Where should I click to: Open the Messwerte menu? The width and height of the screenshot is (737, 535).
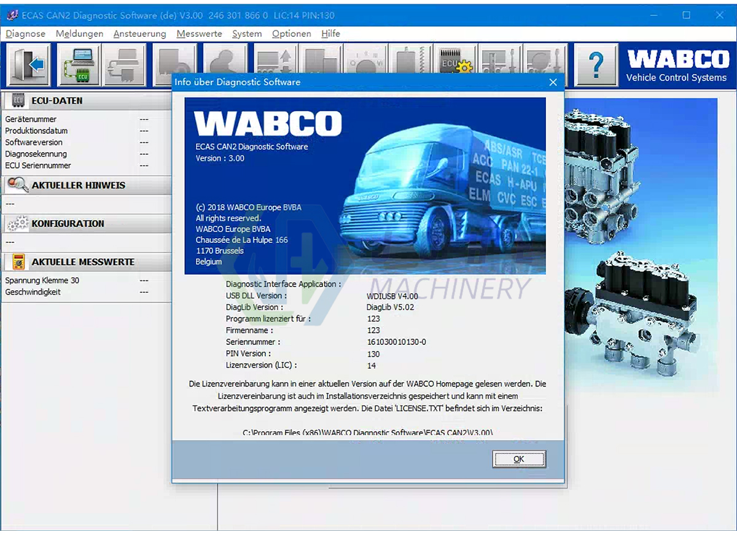(199, 34)
